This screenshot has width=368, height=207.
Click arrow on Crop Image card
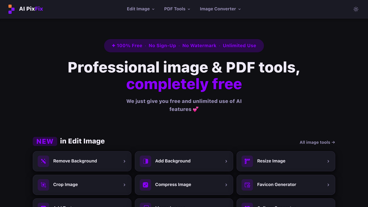point(124,185)
